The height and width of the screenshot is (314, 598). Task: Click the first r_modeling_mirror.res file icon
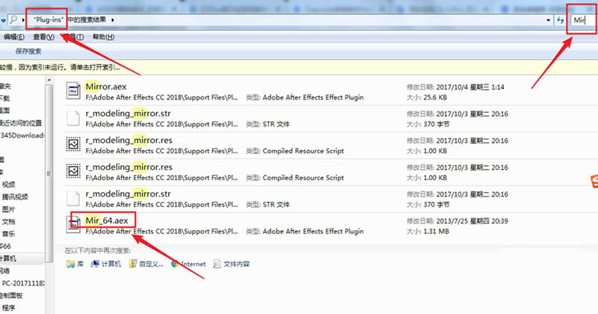tap(73, 144)
